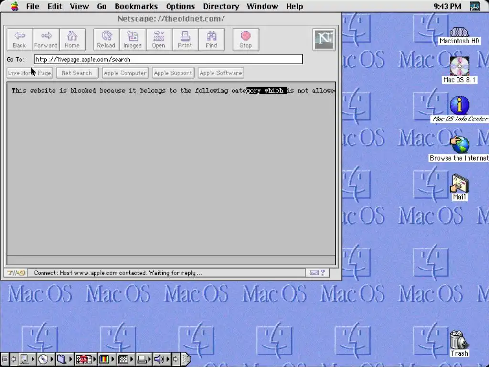Click the monitor color depth strip module
The image size is (489, 367).
(106, 359)
